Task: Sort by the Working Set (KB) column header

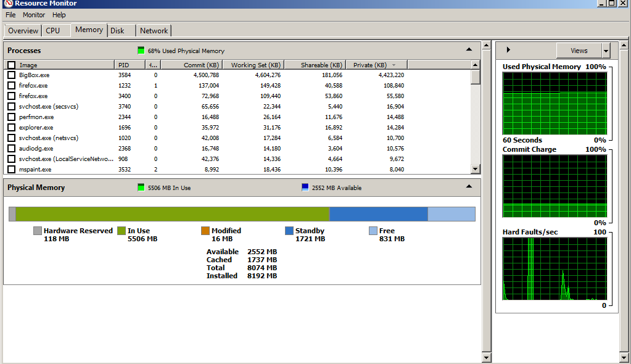Action: 253,65
